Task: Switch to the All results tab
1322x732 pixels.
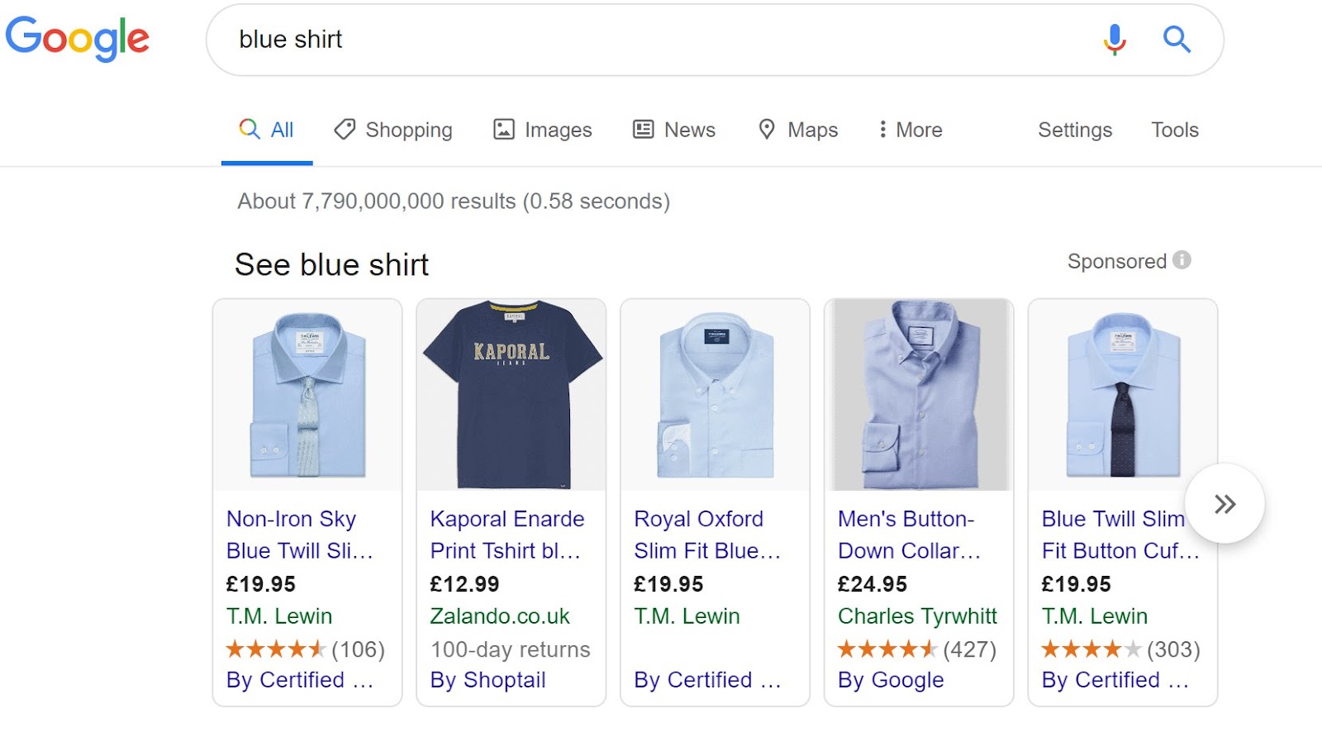Action: click(267, 130)
